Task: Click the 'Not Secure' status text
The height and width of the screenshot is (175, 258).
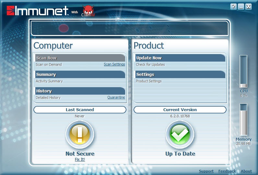Action: (x=80, y=154)
